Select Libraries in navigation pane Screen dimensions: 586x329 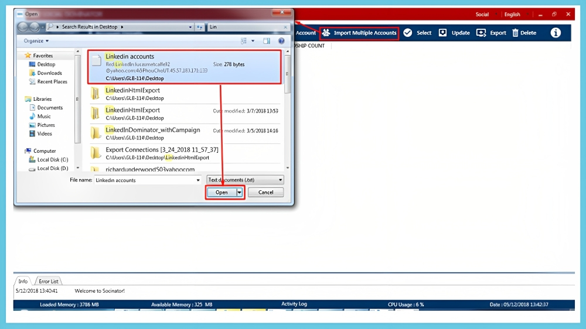tap(38, 99)
